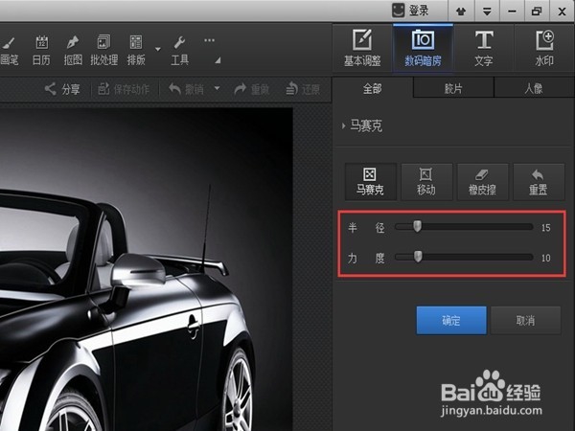Open the 工具 wrench tools menu
Screen dimensions: 575x431
[180, 51]
